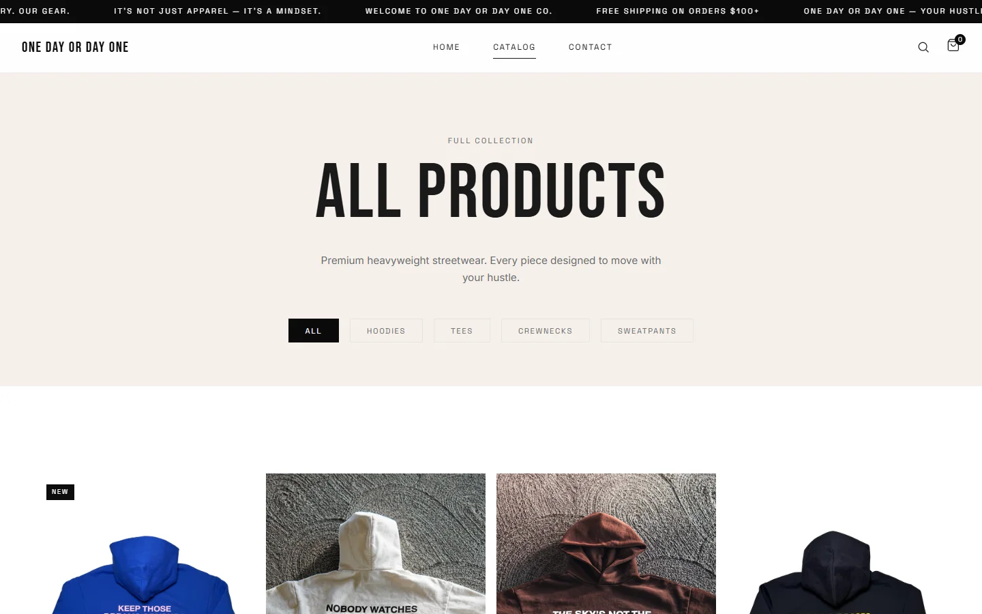Image resolution: width=982 pixels, height=614 pixels.
Task: Open the black hoodie product image
Action: [837, 544]
